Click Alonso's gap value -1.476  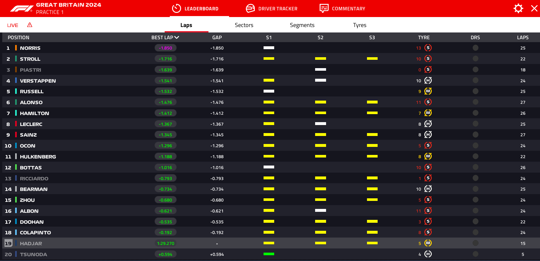click(x=217, y=103)
